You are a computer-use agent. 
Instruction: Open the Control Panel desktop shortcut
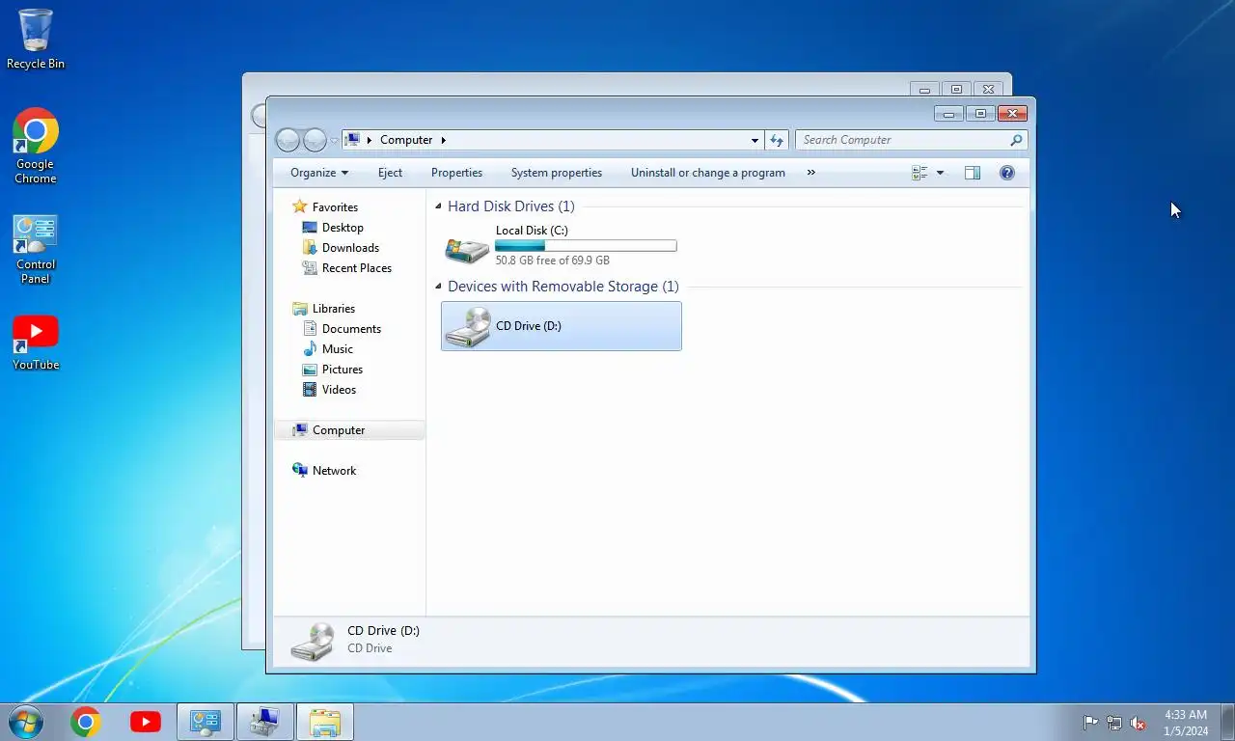pyautogui.click(x=36, y=249)
